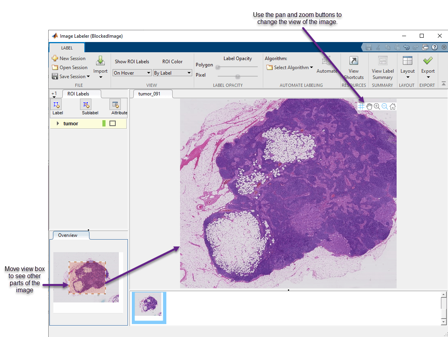The image size is (448, 337).
Task: Click the Home icon to restore default view
Action: (392, 106)
